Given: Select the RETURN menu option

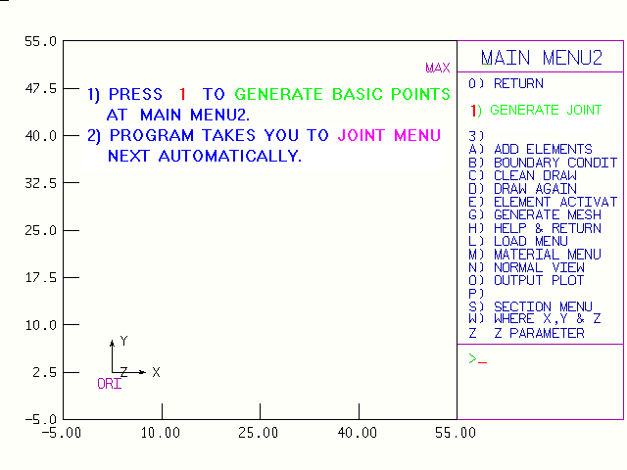Looking at the screenshot, I should point(518,84).
